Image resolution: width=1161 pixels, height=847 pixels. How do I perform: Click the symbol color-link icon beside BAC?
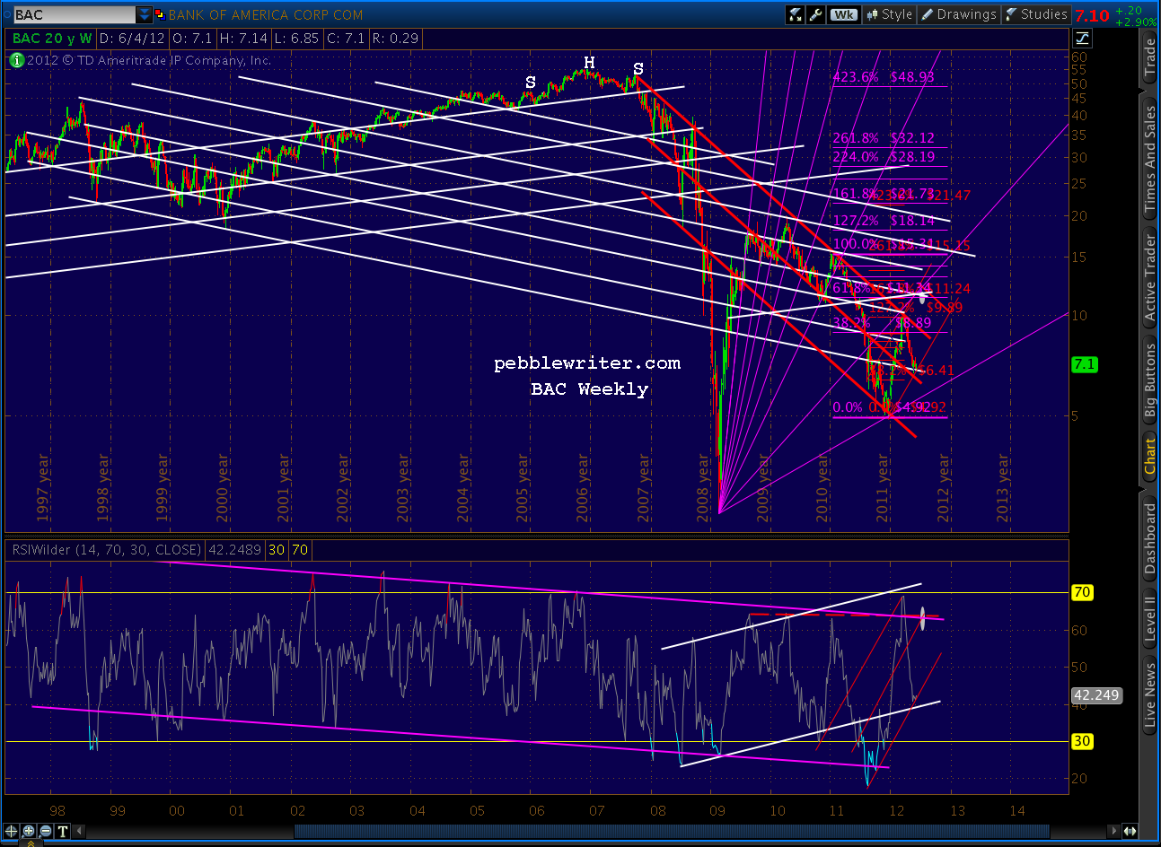coord(160,14)
